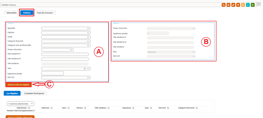Click the green eye view icon

click(253, 5)
